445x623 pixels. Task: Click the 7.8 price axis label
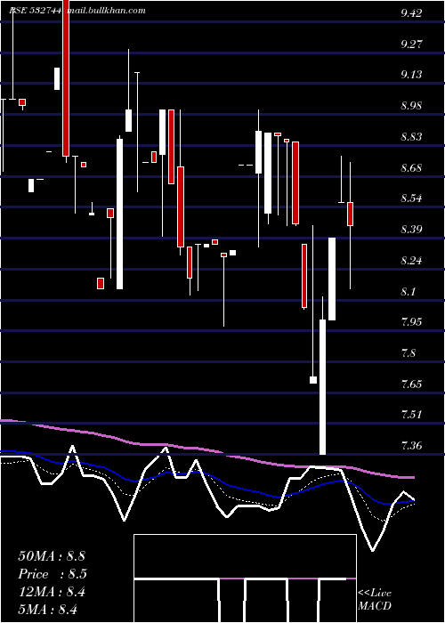pyautogui.click(x=408, y=352)
